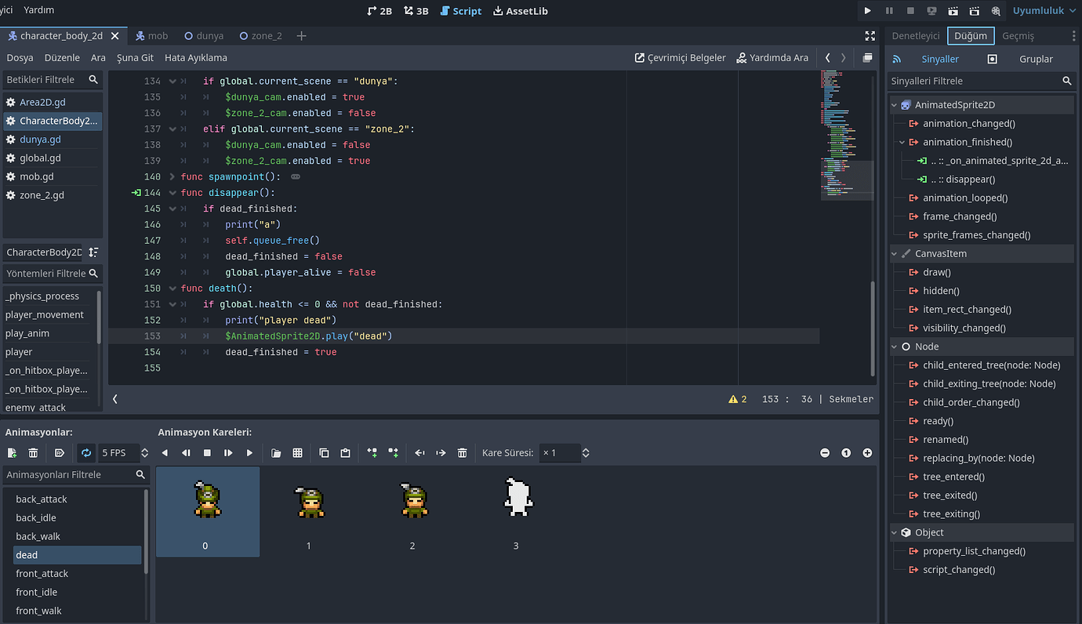Add a new animation in Animasyonlar panel
The height and width of the screenshot is (624, 1082).
pos(13,452)
